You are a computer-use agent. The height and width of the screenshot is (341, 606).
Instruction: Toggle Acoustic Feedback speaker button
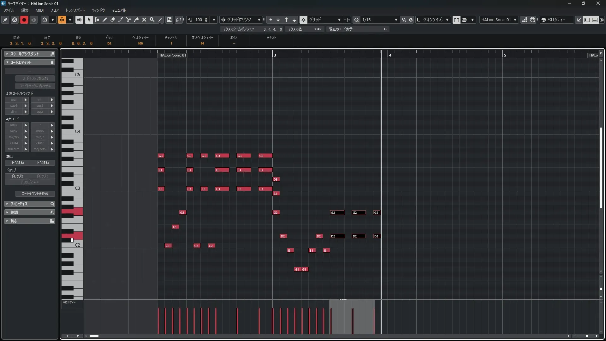click(x=79, y=20)
